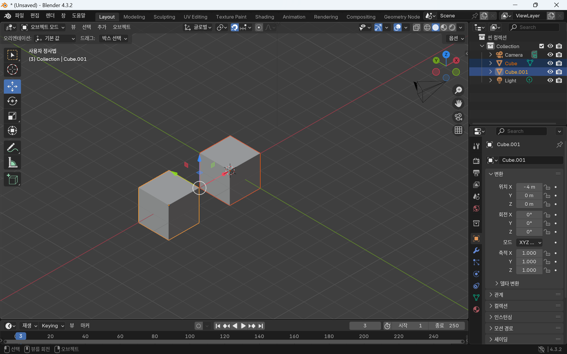The width and height of the screenshot is (567, 354).
Task: Open the 추가 add menu
Action: 102,27
